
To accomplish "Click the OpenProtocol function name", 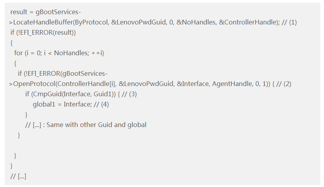I will 31,84.
